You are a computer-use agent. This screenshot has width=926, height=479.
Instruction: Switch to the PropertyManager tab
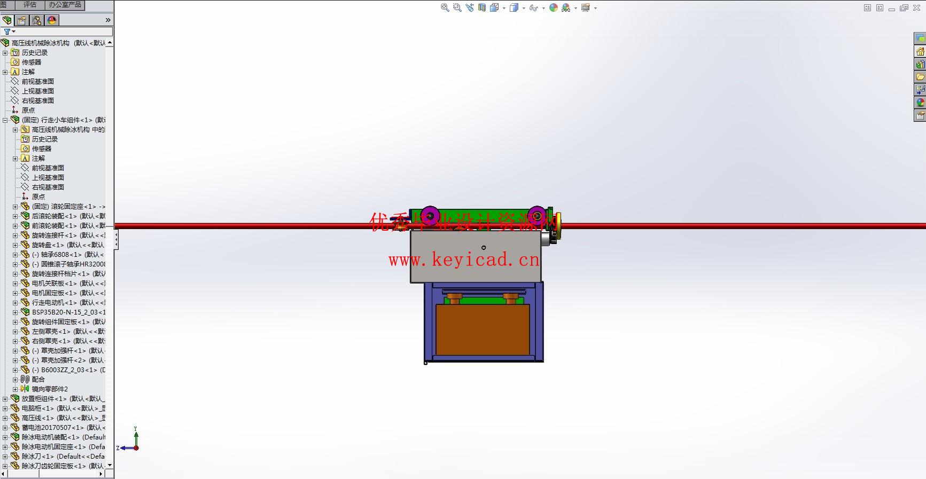pyautogui.click(x=22, y=20)
